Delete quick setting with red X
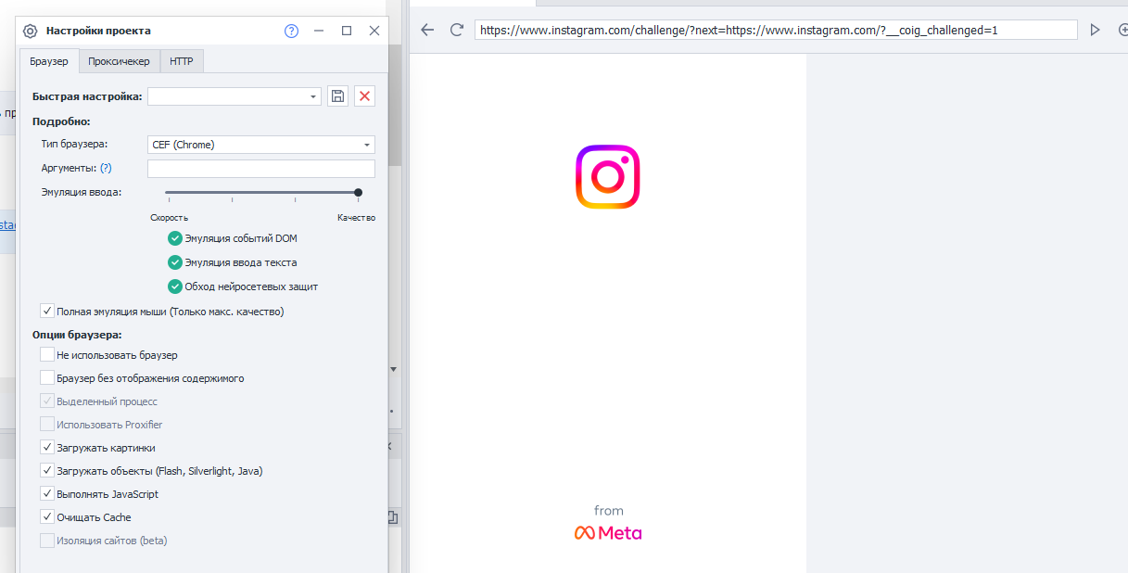This screenshot has width=1128, height=573. pyautogui.click(x=364, y=96)
